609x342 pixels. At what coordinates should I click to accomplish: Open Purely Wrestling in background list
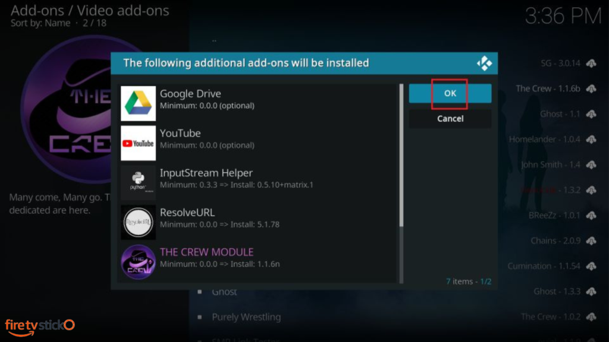246,317
